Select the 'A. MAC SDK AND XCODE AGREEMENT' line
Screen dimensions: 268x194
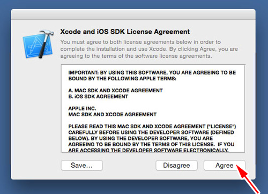tap(115, 91)
